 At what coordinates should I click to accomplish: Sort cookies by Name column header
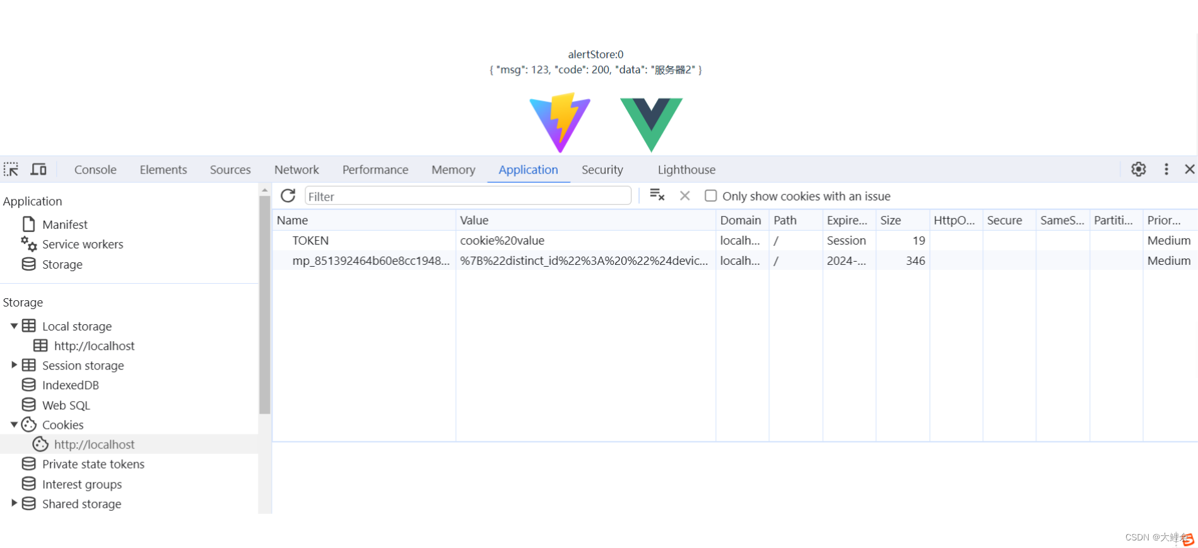[x=363, y=220]
